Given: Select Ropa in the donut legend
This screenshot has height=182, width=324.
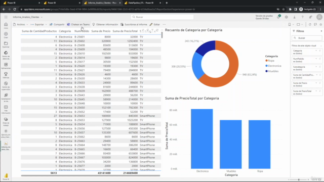Looking at the screenshot, I should click(x=270, y=61).
